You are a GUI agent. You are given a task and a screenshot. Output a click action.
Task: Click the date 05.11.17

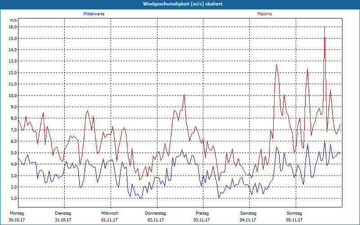[294, 220]
